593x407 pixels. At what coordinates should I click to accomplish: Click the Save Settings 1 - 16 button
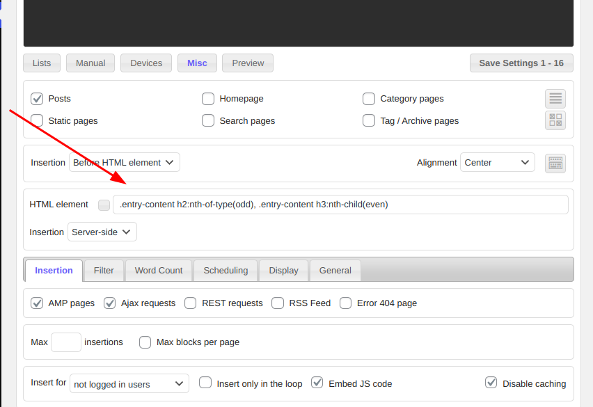521,63
